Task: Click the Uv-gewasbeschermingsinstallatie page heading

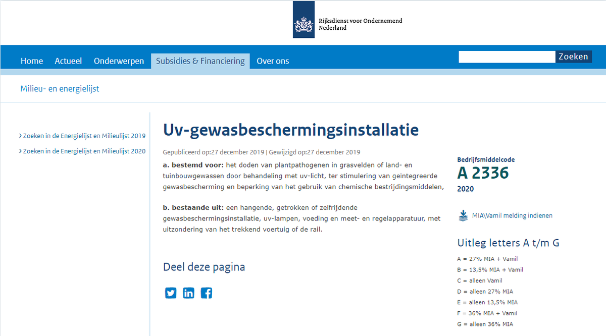Action: tap(290, 130)
